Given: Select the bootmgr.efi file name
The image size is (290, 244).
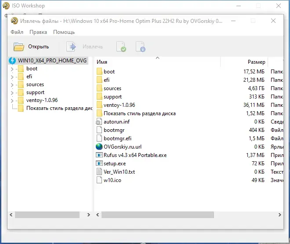Looking at the screenshot, I should (x=117, y=138).
